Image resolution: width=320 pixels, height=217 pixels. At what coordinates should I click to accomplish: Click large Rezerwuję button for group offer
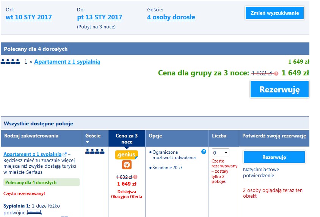279,89
